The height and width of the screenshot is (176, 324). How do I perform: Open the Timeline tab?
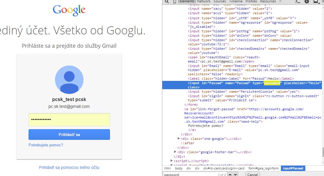click(x=235, y=1)
